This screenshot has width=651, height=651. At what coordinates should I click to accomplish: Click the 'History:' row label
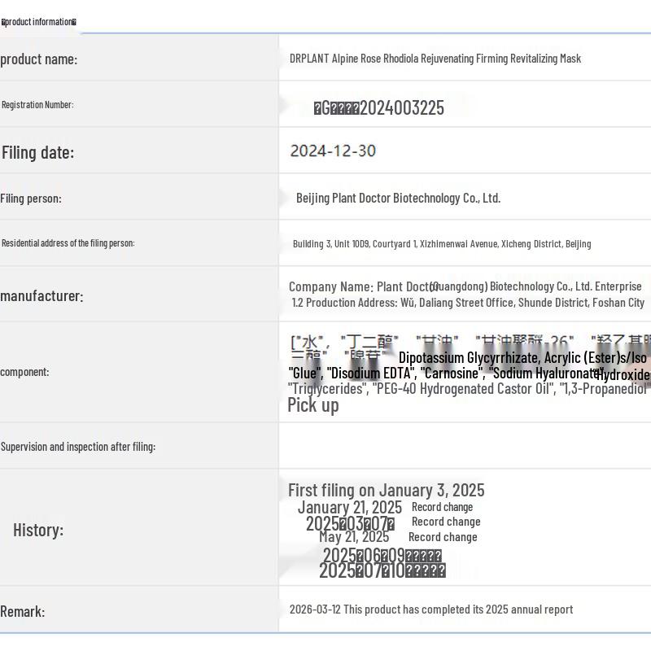tap(38, 531)
